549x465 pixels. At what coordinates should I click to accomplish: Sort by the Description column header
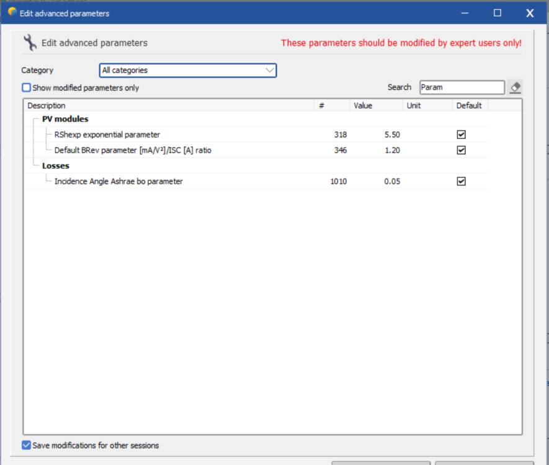[x=169, y=105]
